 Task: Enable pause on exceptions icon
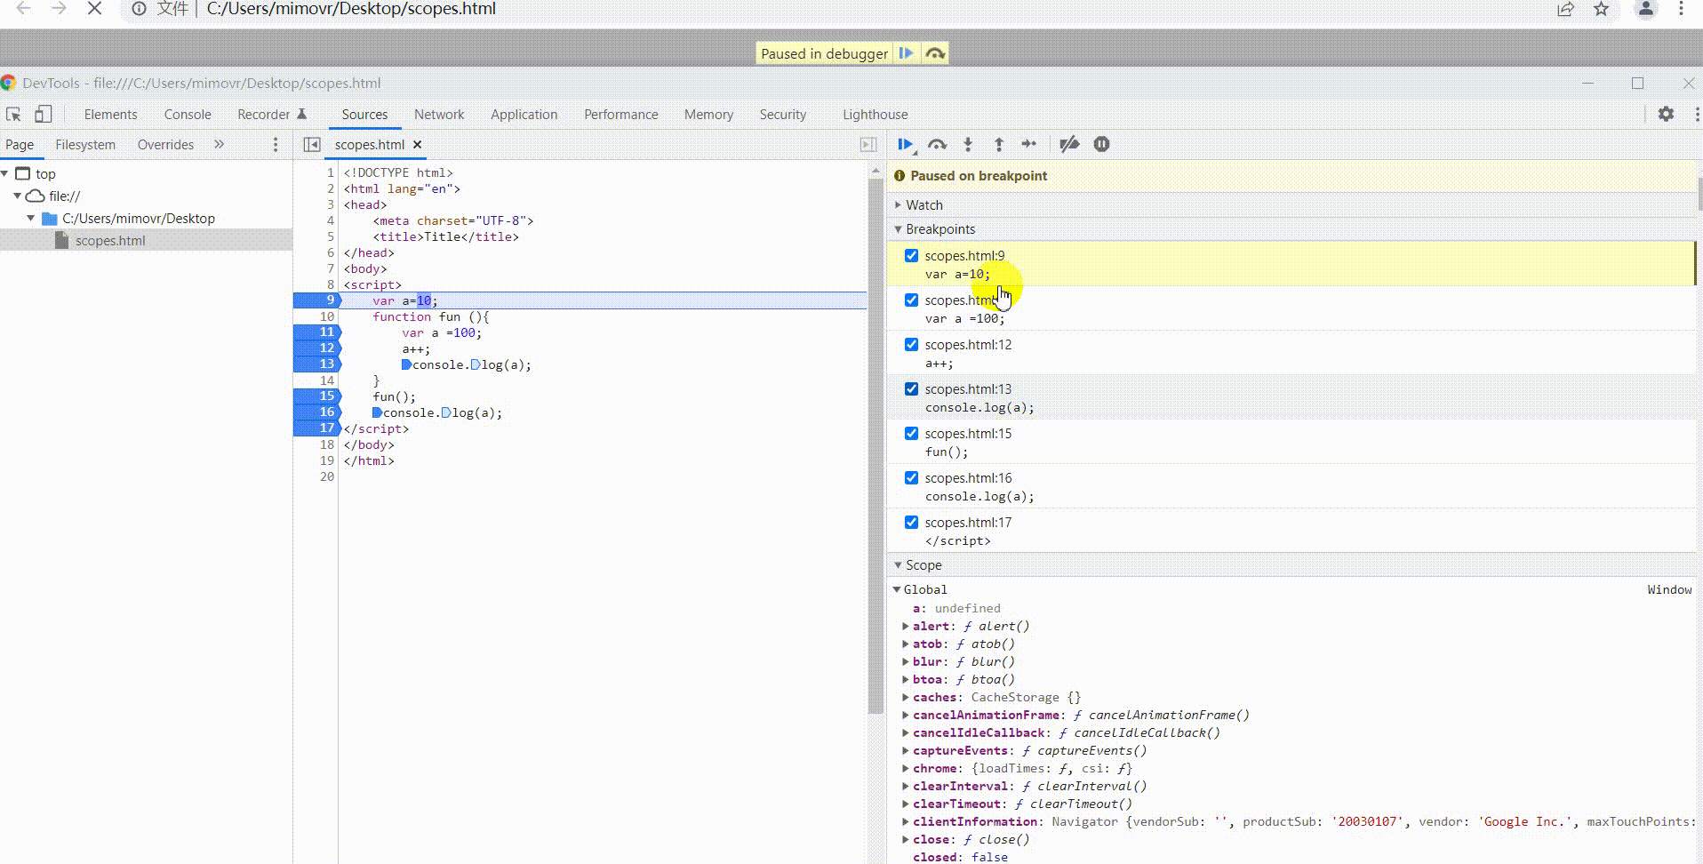pos(1101,144)
